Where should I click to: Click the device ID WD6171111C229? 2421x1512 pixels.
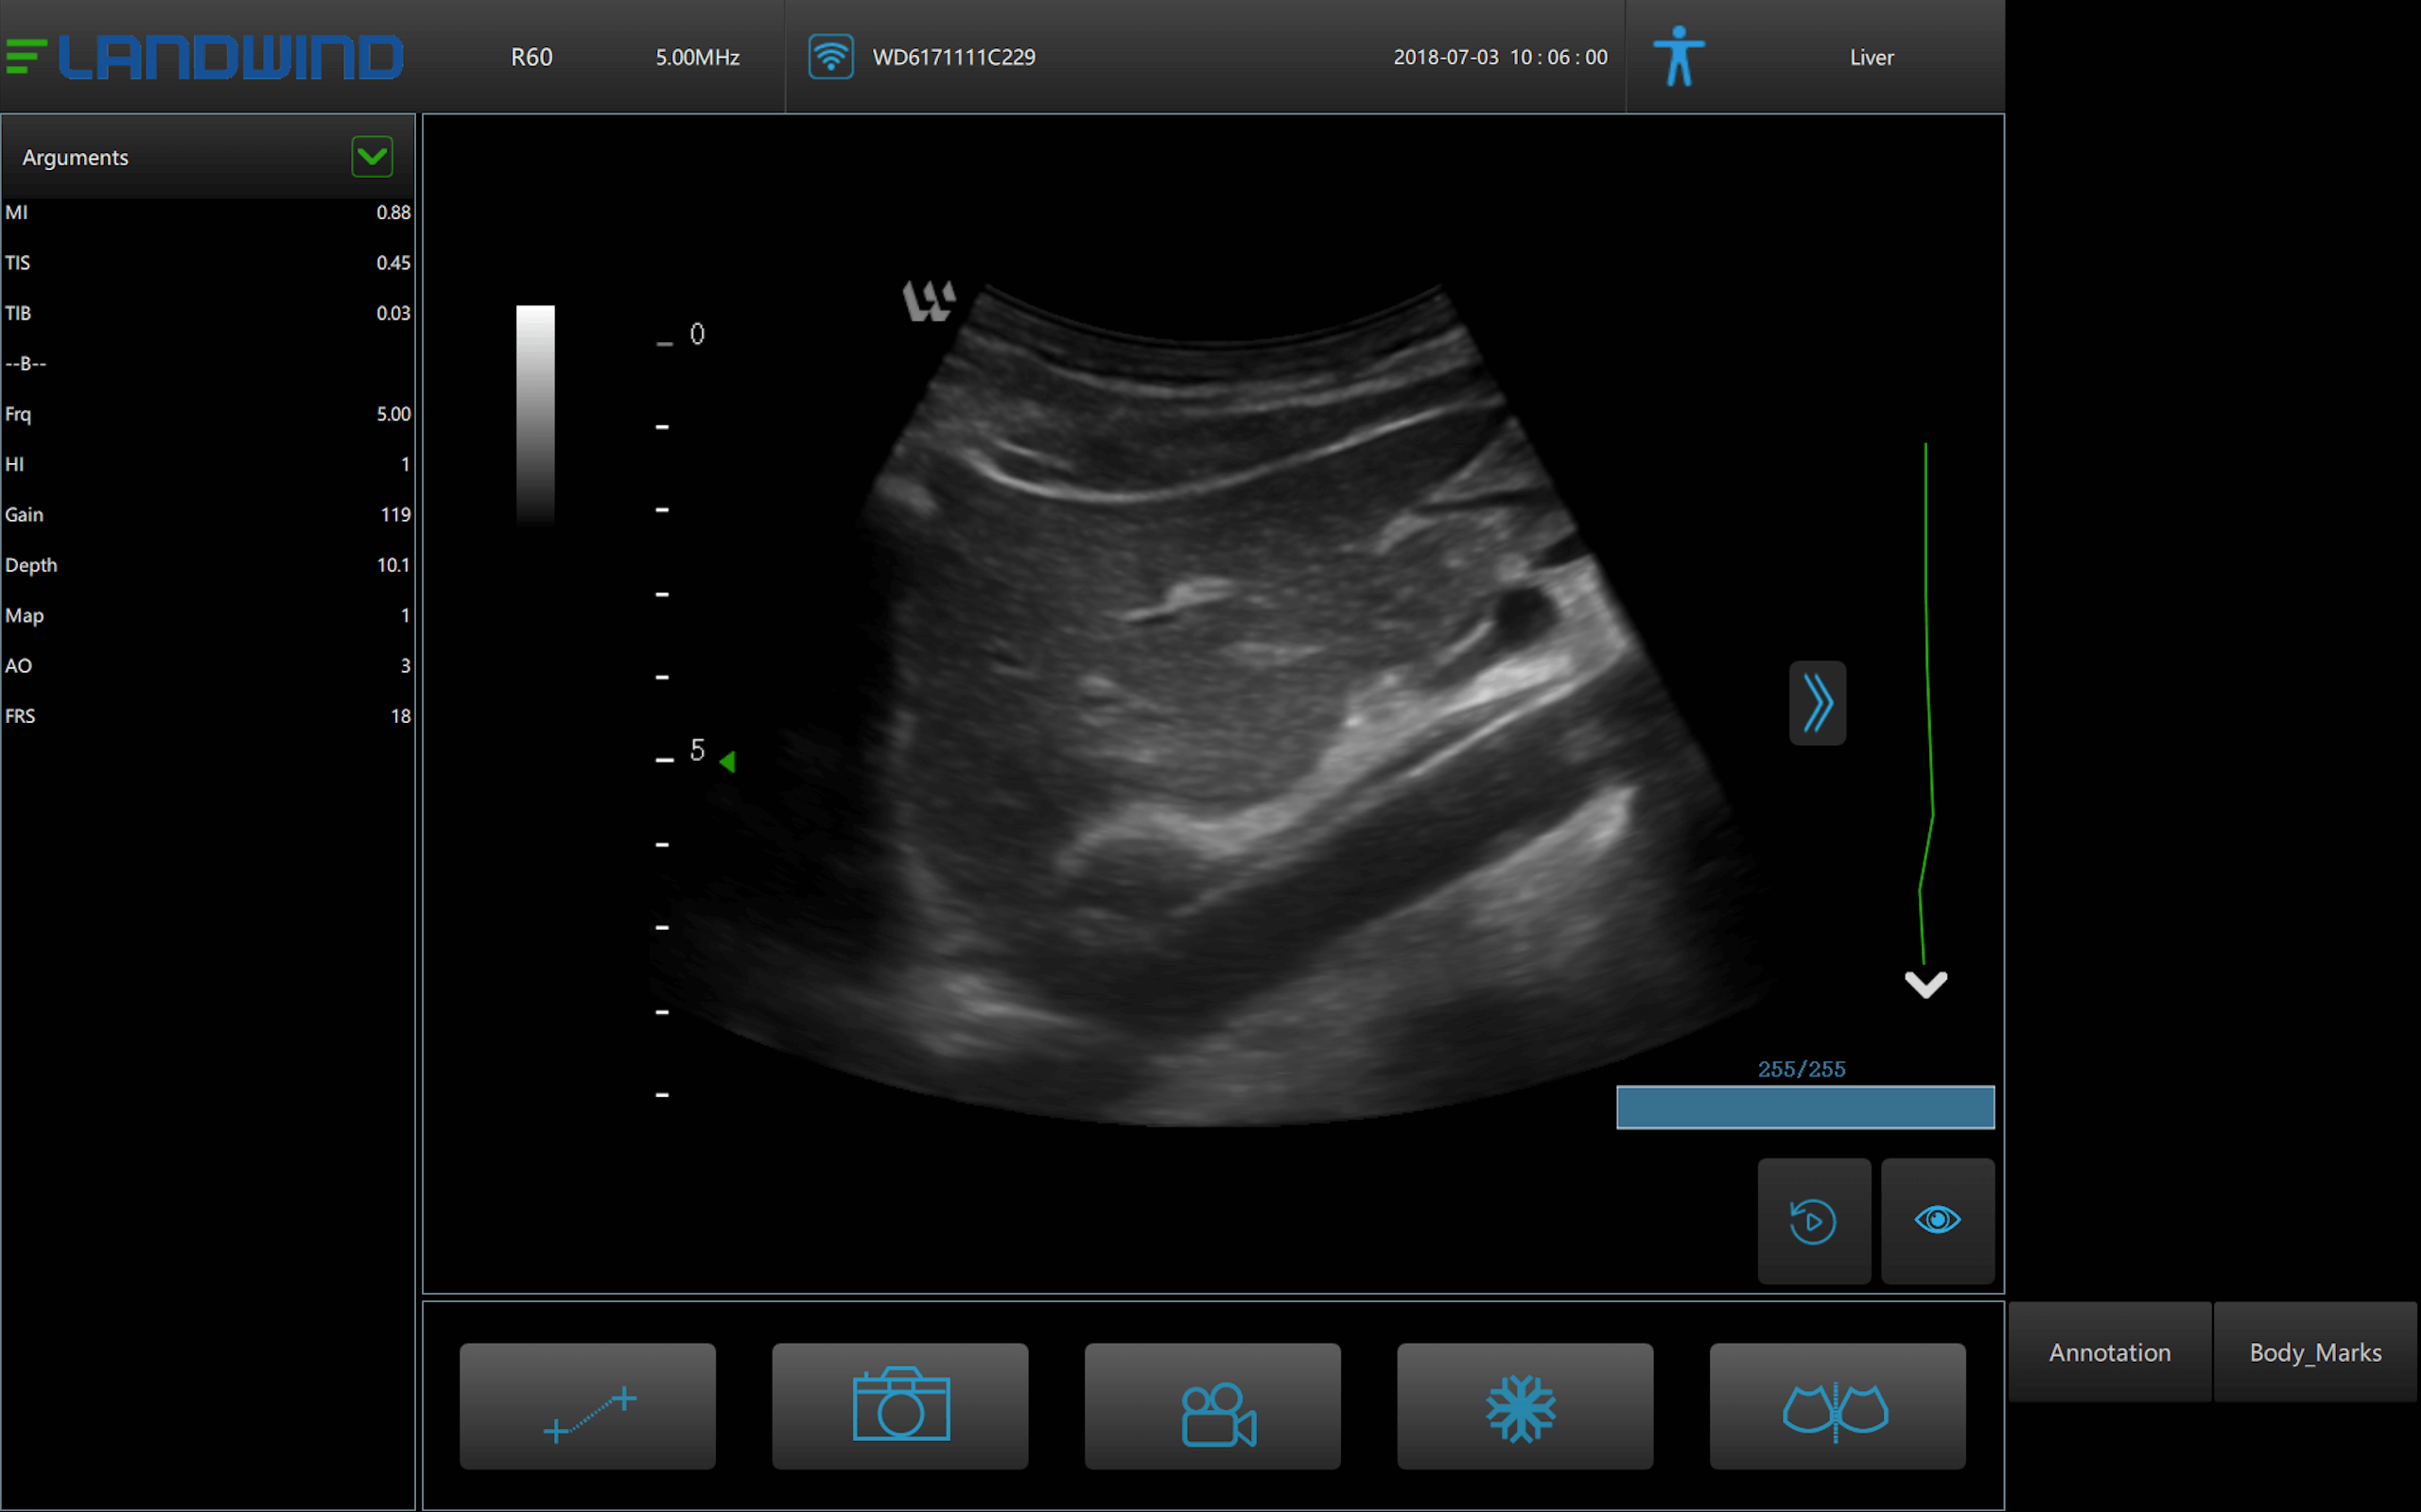tap(953, 57)
